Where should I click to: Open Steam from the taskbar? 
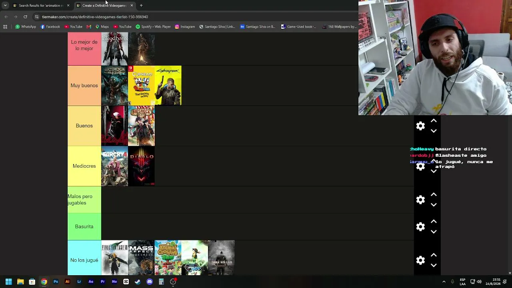(x=138, y=282)
